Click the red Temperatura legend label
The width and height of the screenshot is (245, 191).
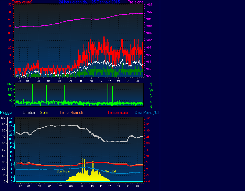[118, 113]
